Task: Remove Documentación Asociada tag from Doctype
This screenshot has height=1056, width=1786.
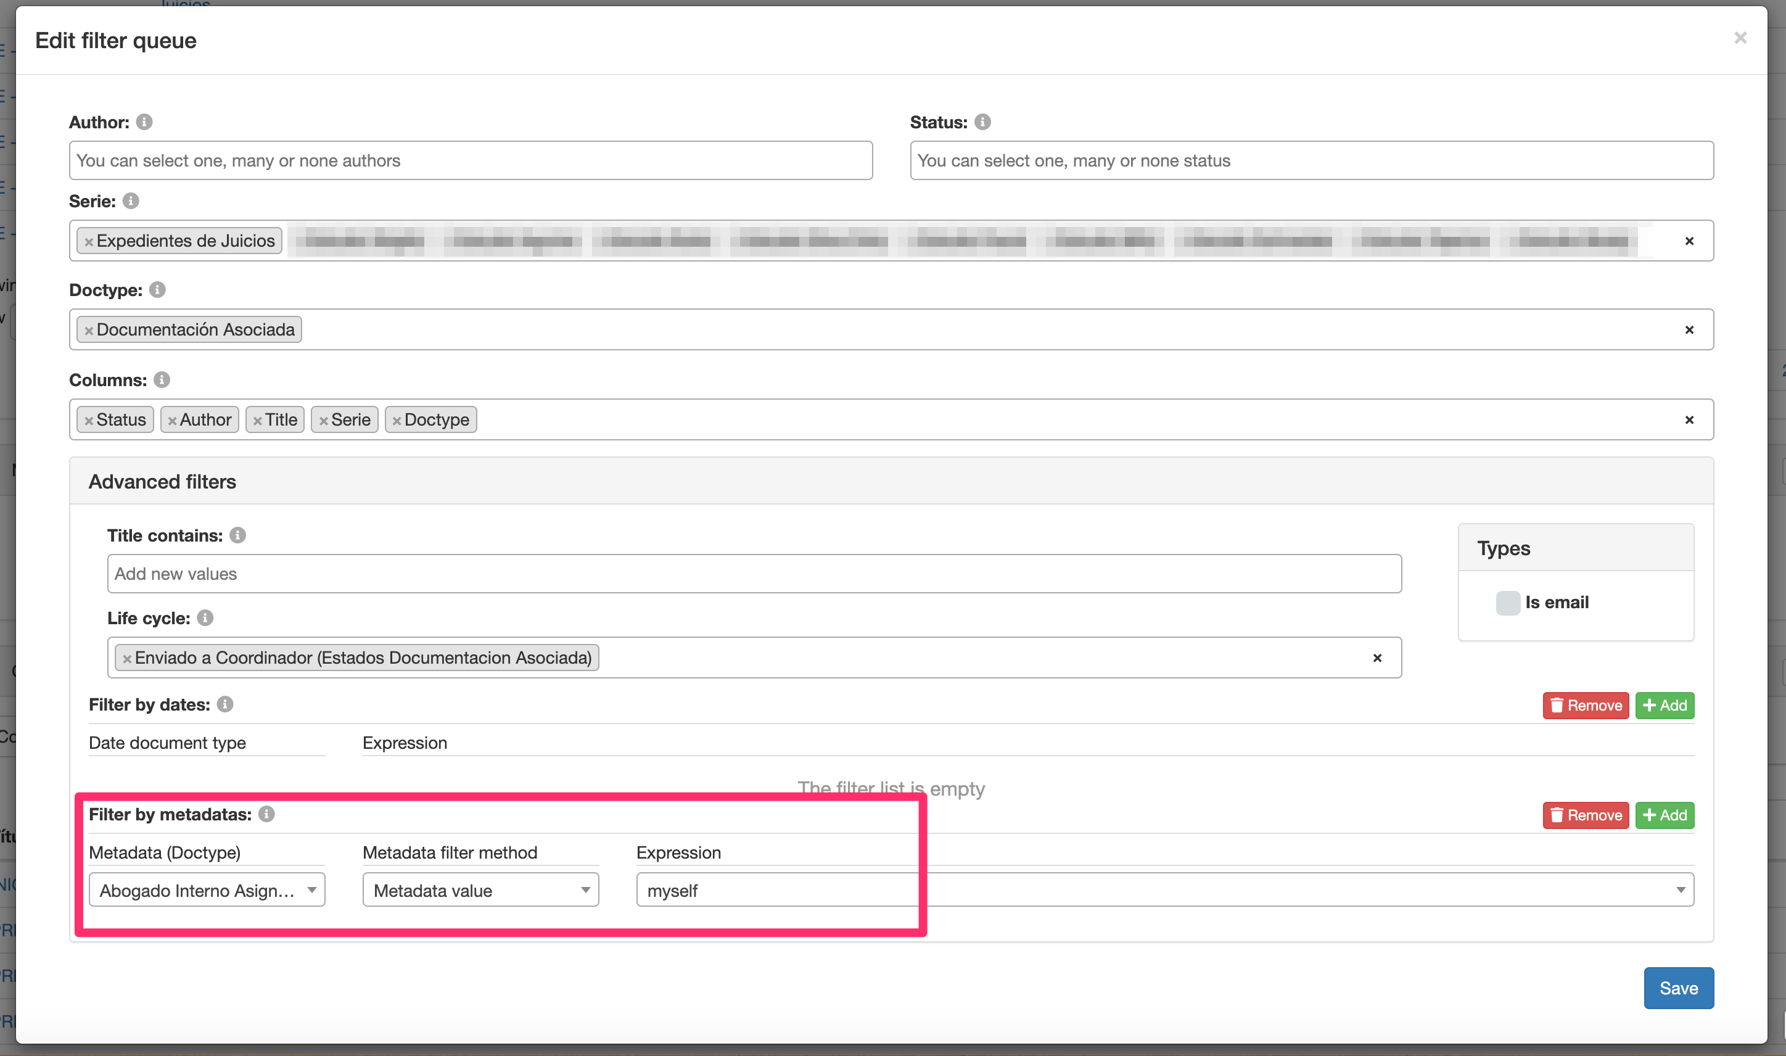Action: [x=89, y=331]
